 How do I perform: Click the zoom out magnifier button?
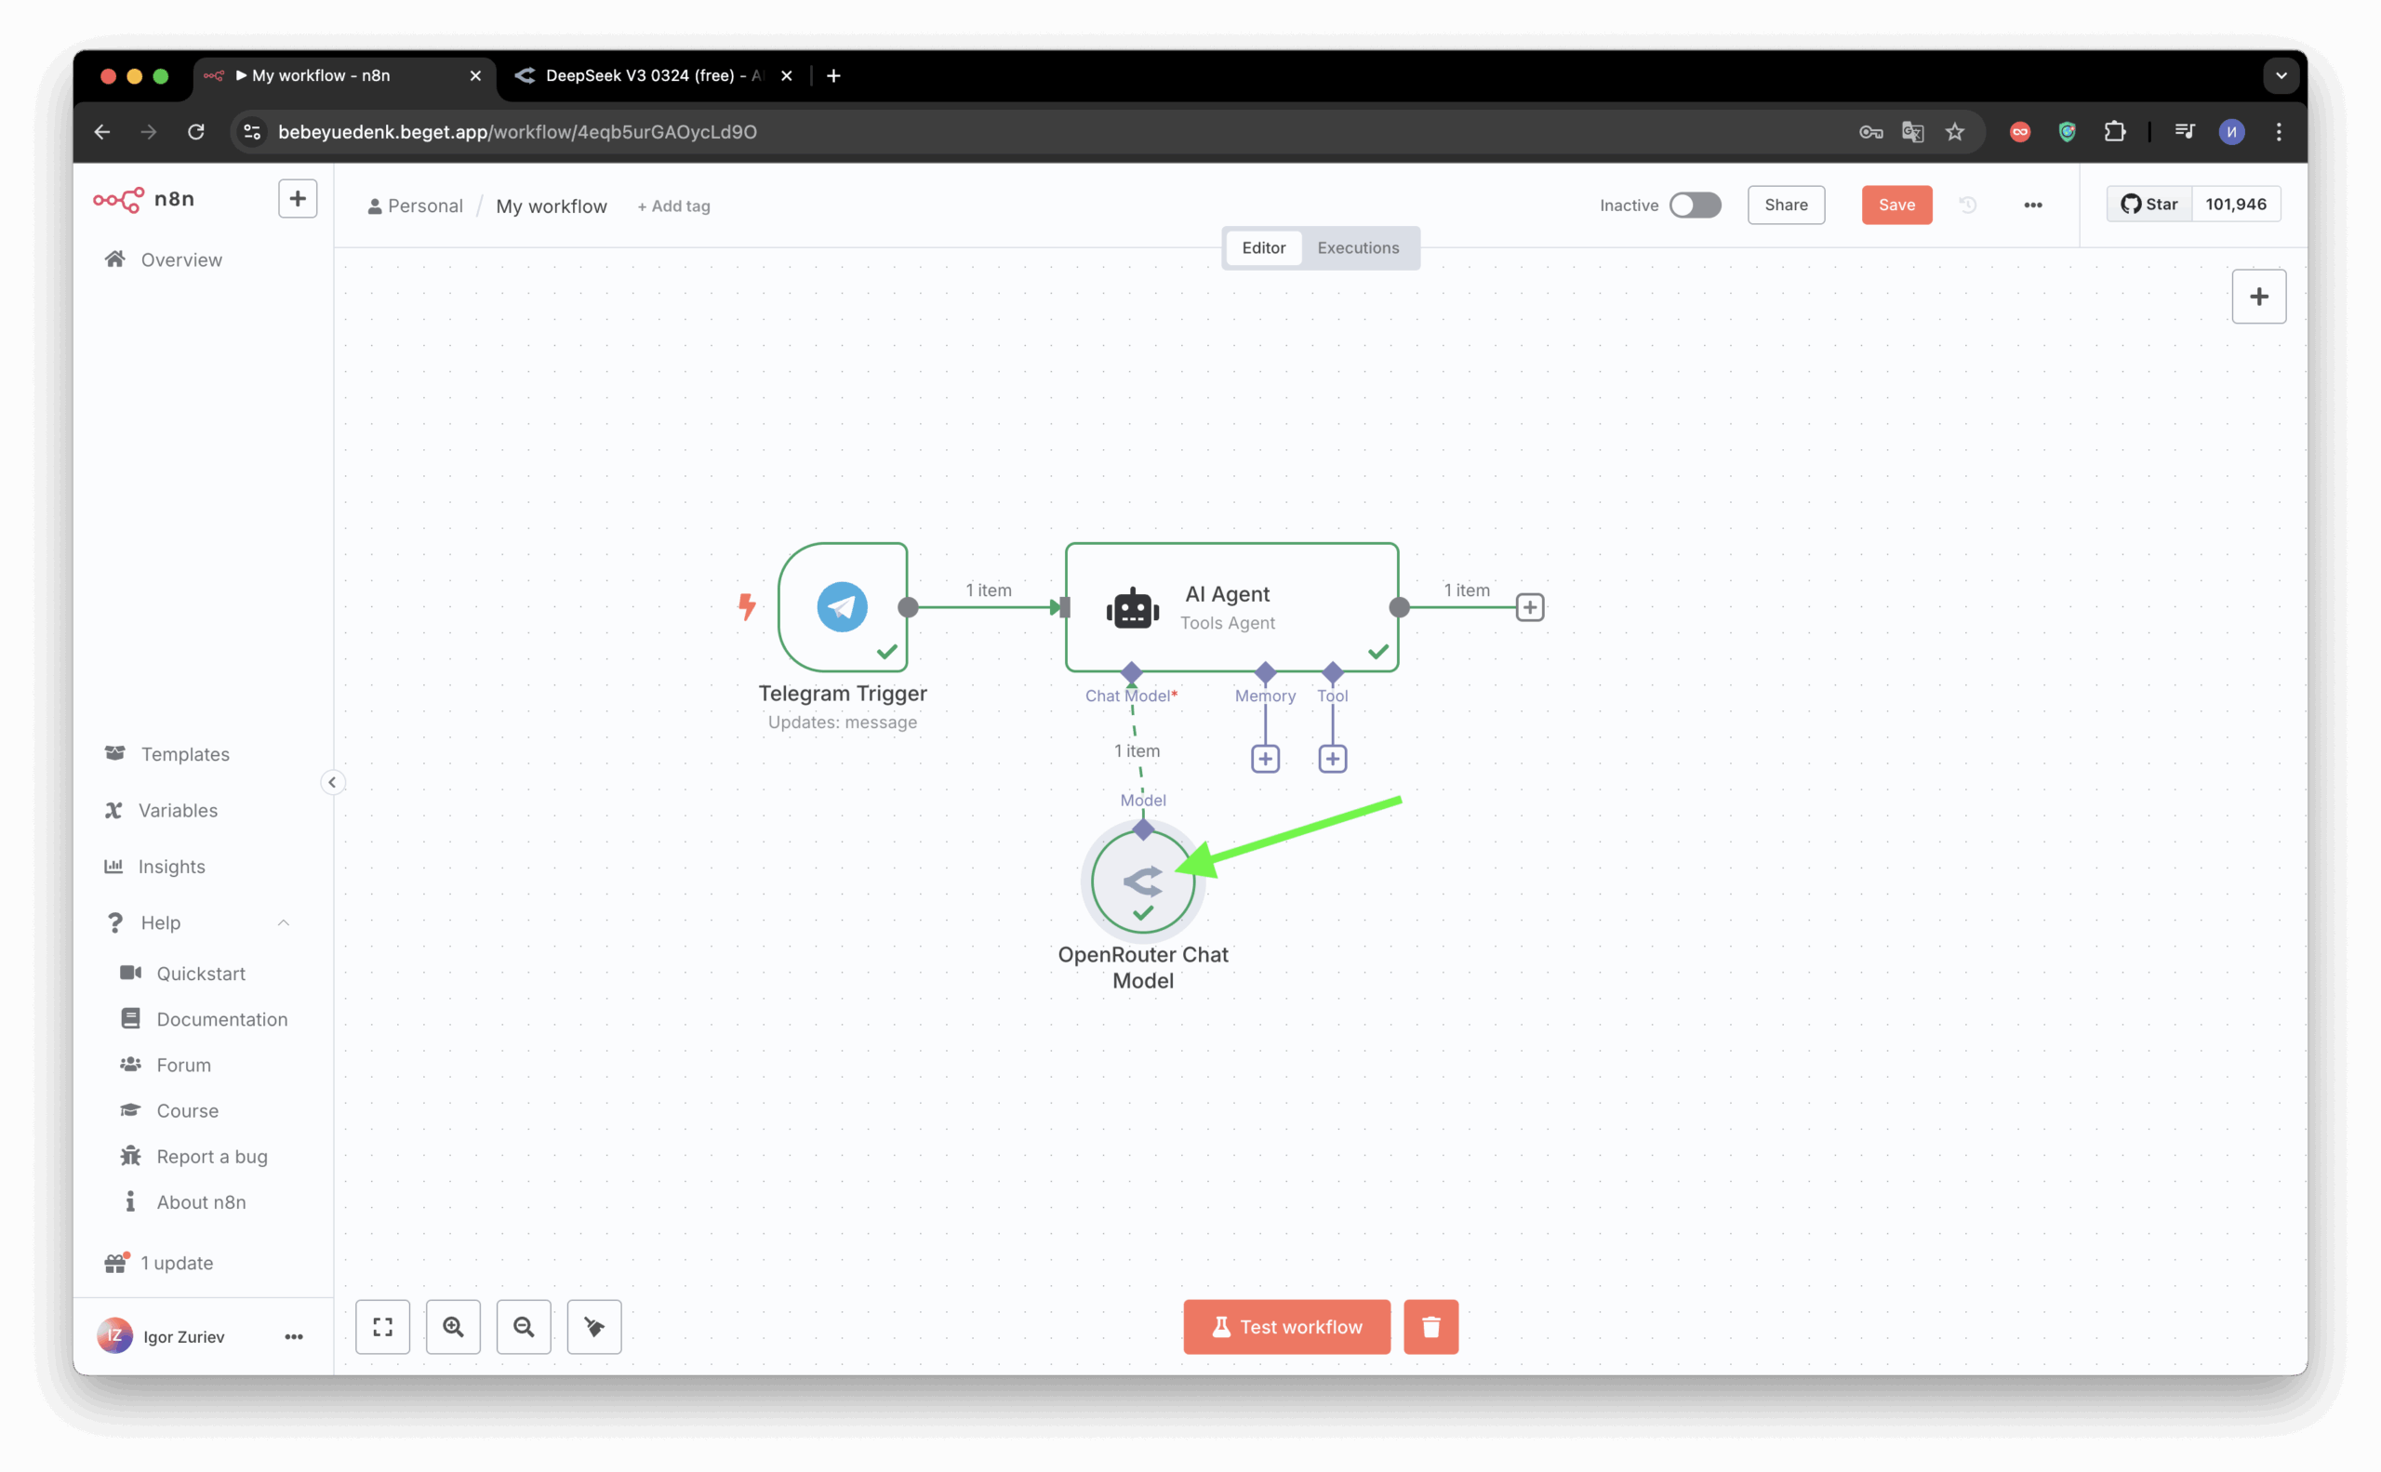524,1326
